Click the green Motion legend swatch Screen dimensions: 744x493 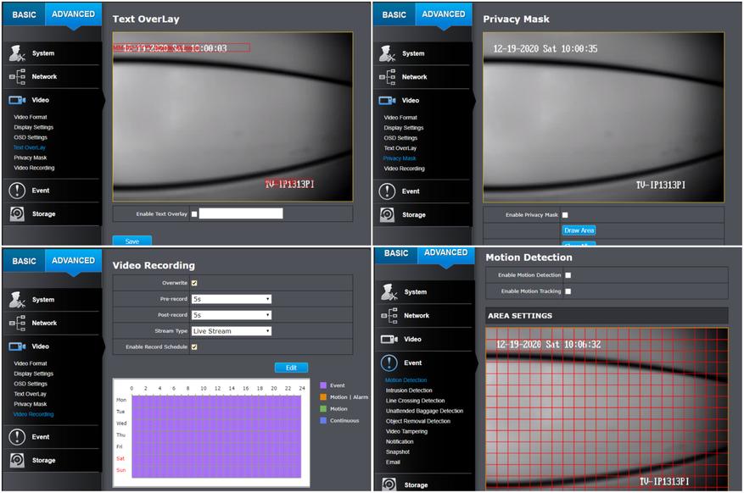(323, 408)
